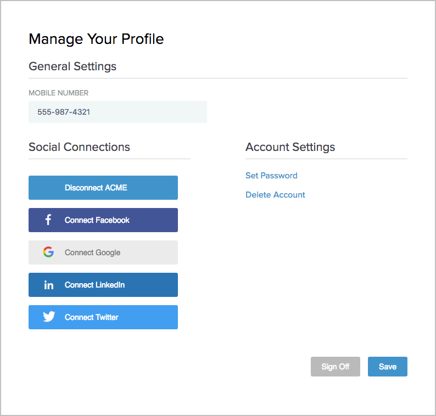Viewport: 436px width, 416px height.
Task: Select the General Settings heading
Action: click(72, 66)
